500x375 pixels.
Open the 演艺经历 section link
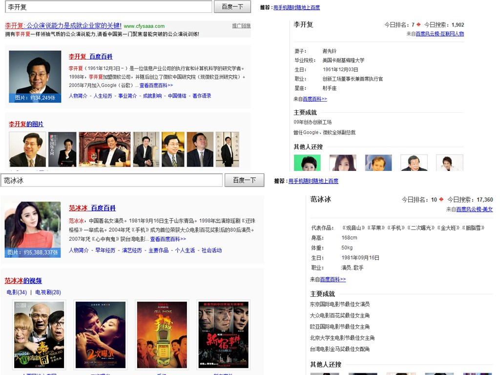click(131, 250)
